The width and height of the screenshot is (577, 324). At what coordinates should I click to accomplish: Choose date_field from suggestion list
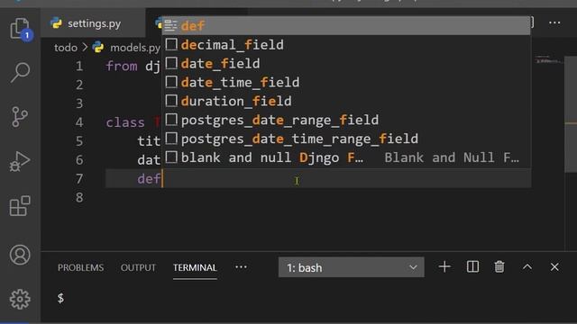pos(346,63)
